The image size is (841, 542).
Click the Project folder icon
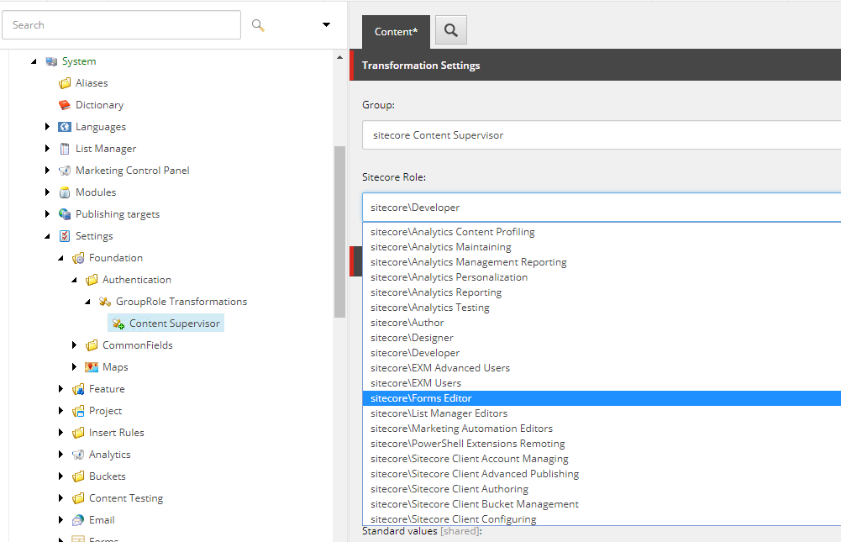point(78,411)
